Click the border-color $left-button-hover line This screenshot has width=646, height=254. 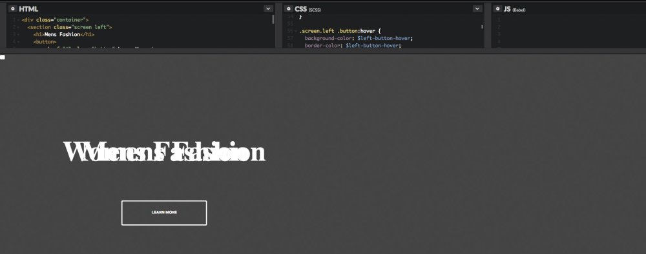tap(352, 46)
